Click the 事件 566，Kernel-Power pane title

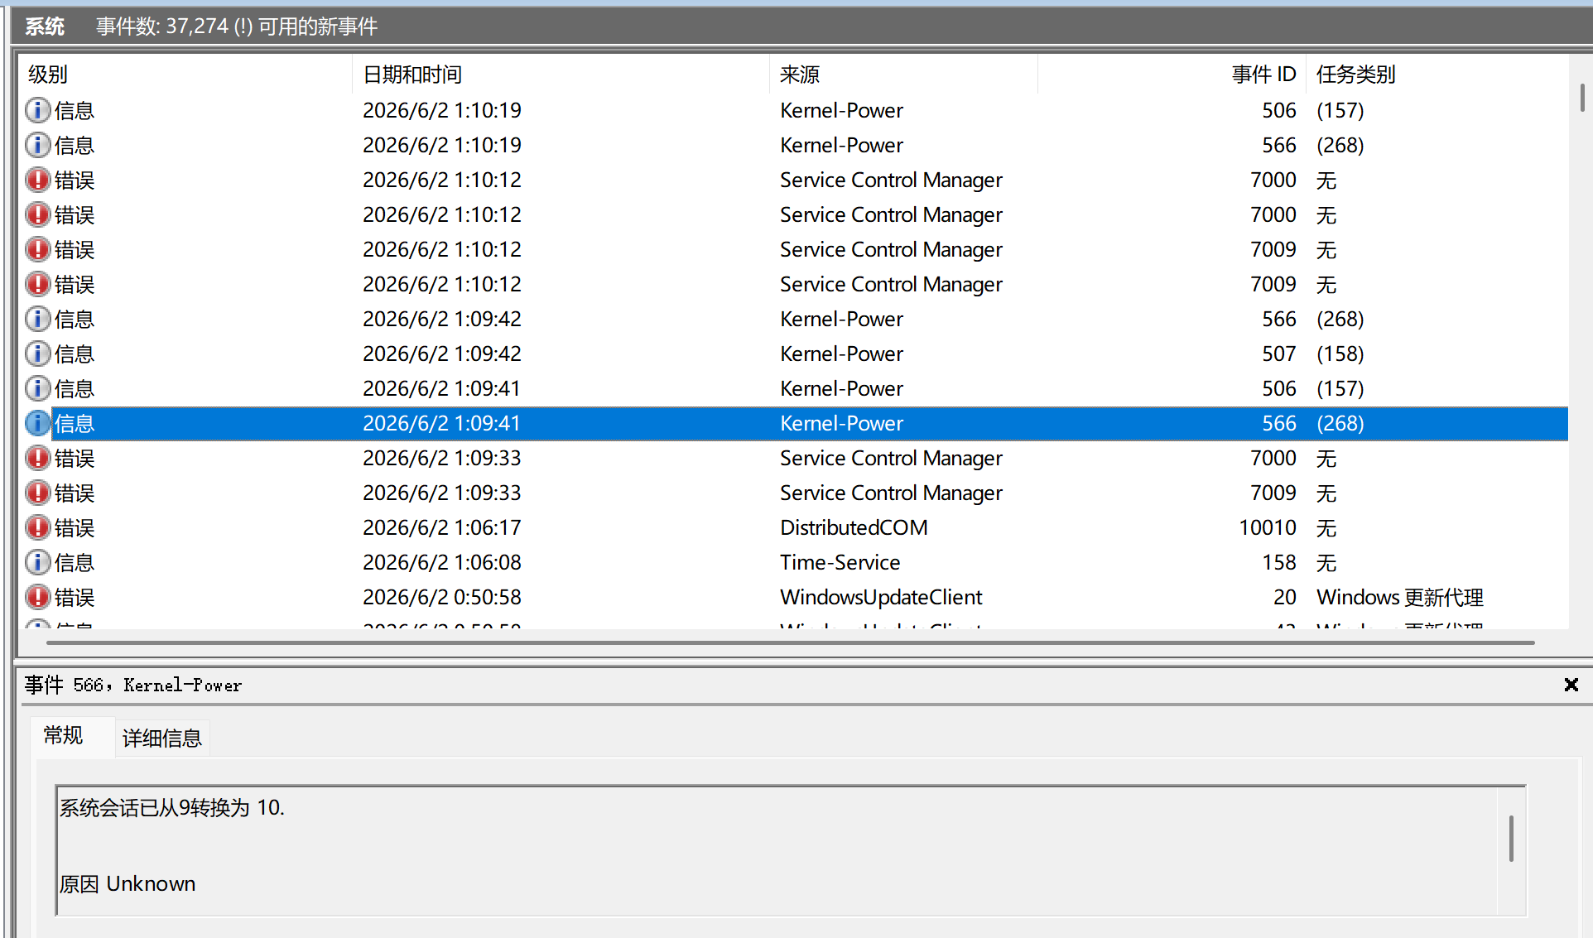tap(132, 685)
